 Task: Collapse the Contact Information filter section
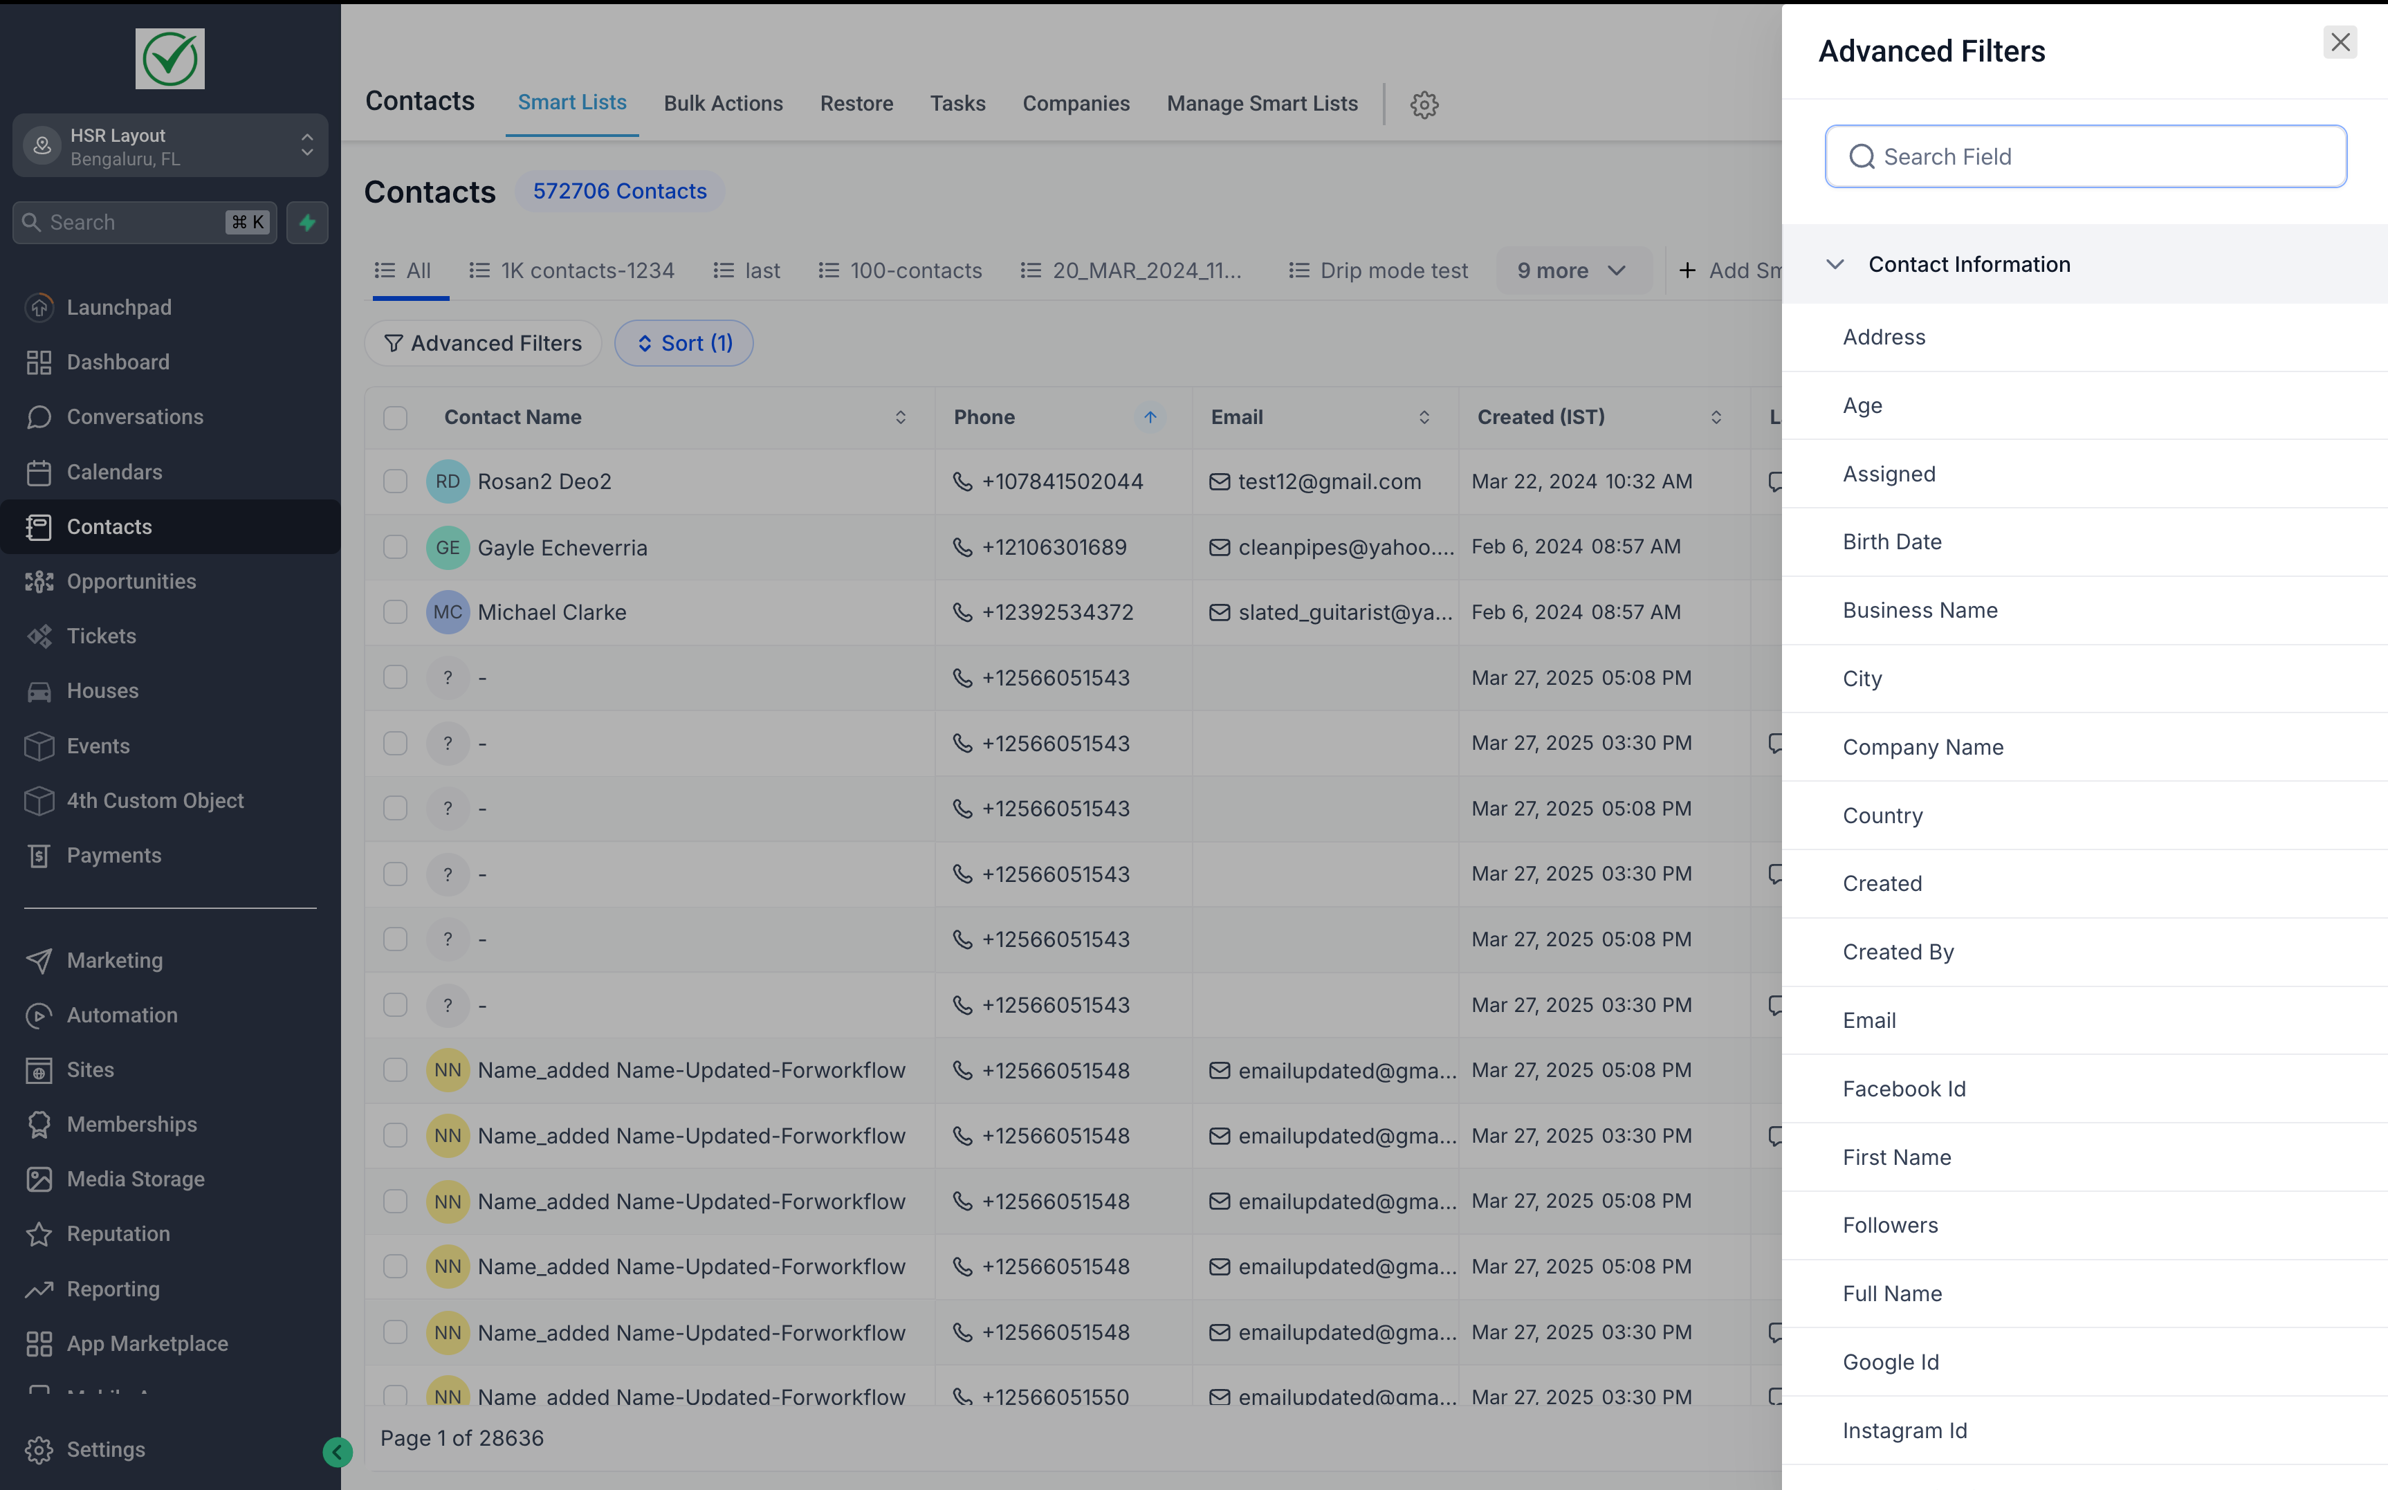click(x=1835, y=264)
